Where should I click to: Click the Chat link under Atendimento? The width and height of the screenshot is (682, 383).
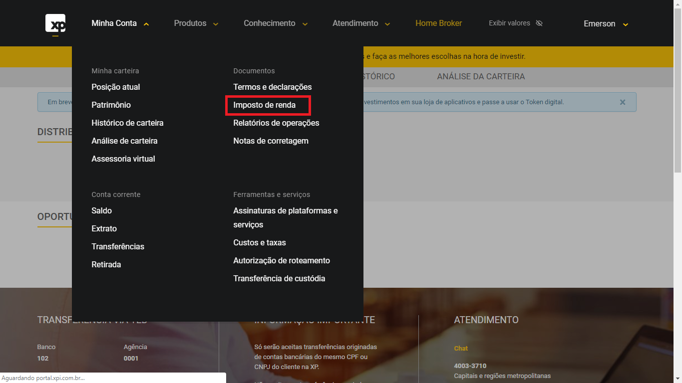coord(460,349)
